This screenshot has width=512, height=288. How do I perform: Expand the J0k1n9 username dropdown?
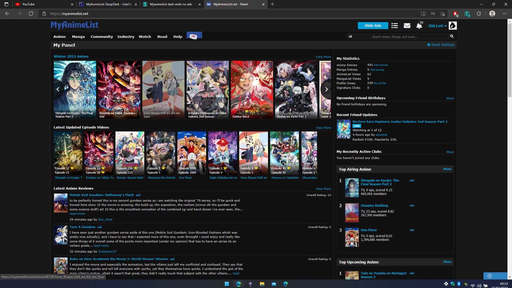(x=437, y=26)
